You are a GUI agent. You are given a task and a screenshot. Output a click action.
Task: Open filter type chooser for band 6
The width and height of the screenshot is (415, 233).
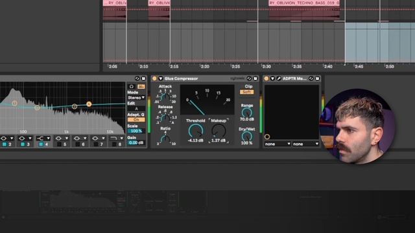(x=80, y=138)
